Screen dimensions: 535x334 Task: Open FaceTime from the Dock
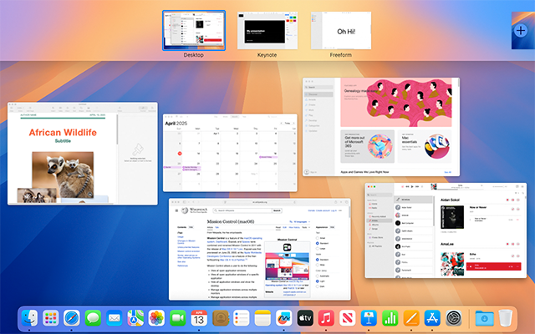coord(178,318)
